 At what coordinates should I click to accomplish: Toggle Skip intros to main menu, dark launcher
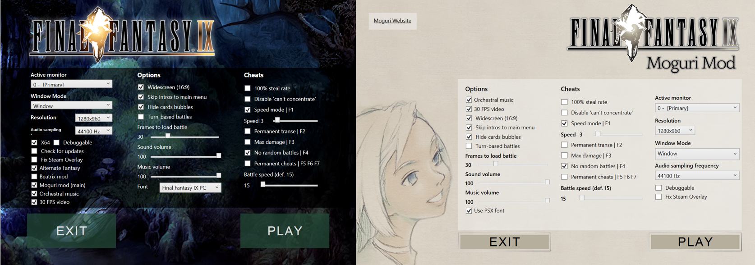coord(141,97)
